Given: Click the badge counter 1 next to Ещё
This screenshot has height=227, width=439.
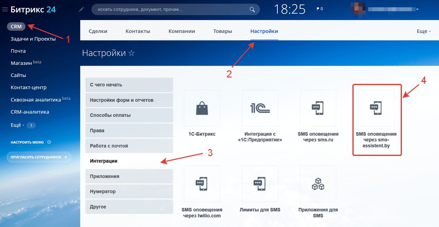Looking at the screenshot, I should click(31, 125).
